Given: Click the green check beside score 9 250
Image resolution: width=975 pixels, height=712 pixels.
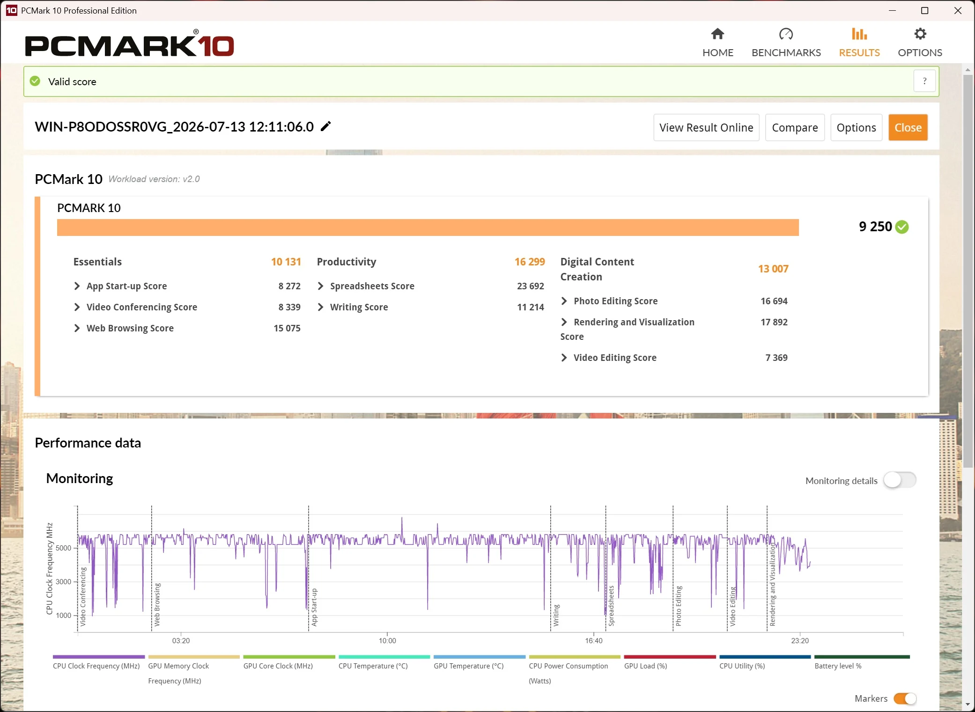Looking at the screenshot, I should (902, 227).
